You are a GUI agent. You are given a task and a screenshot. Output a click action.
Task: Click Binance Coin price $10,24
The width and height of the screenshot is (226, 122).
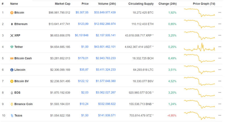[x=84, y=104]
